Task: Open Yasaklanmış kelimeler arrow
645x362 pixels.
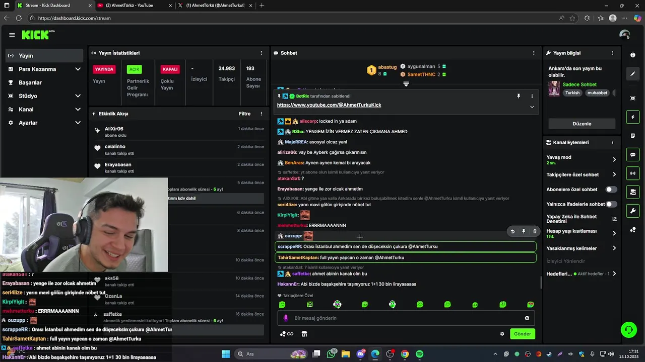Action: [x=614, y=248]
